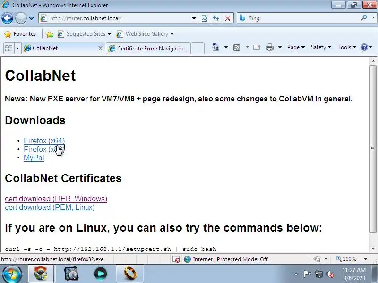
Task: Click the search magnifier icon
Action: (x=364, y=18)
